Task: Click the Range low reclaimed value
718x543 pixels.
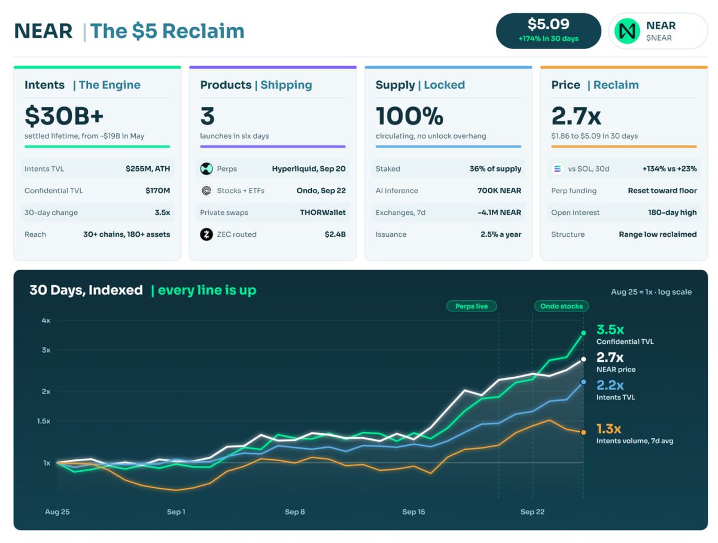Action: tap(658, 234)
